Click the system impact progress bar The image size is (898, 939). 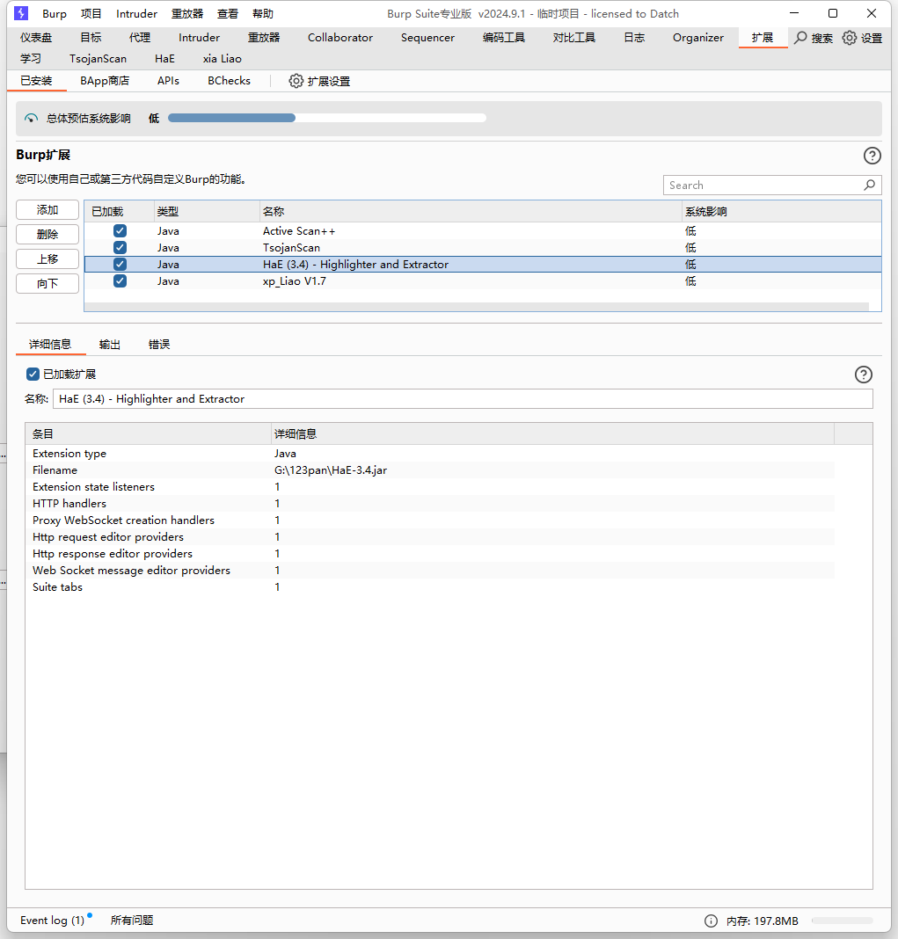[x=326, y=118]
